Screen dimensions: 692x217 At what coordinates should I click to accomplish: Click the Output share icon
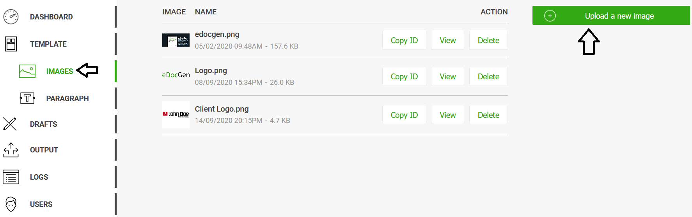(x=11, y=150)
